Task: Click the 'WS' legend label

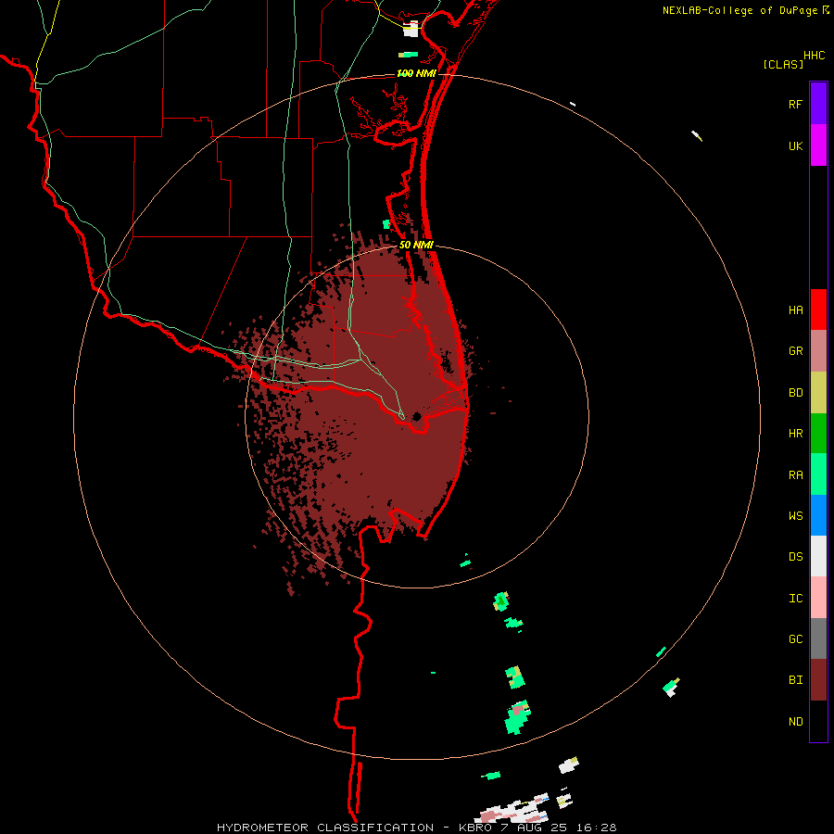Action: pos(795,516)
